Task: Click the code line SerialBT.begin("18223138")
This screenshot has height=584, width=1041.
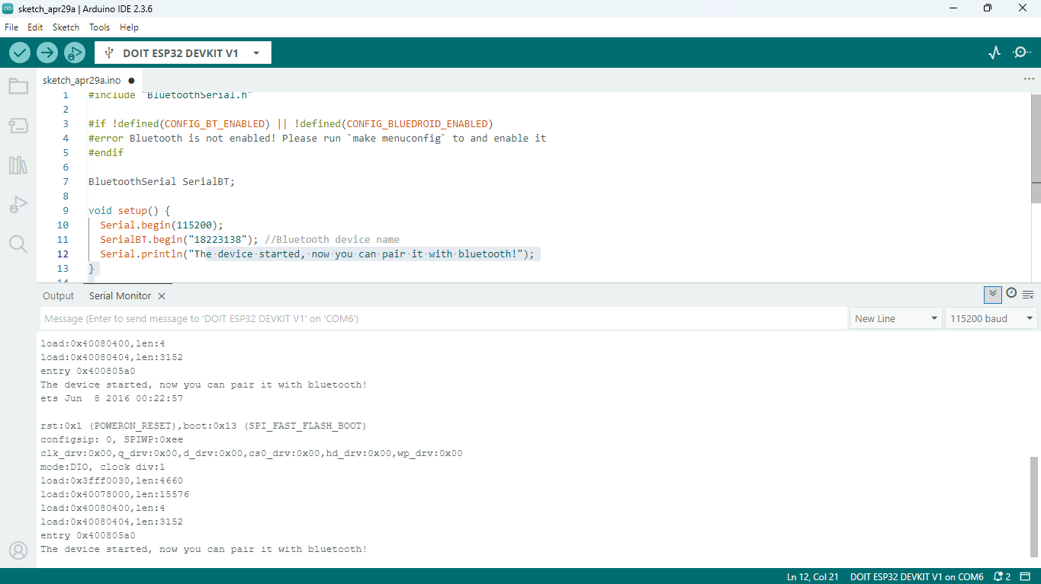Action: click(179, 239)
